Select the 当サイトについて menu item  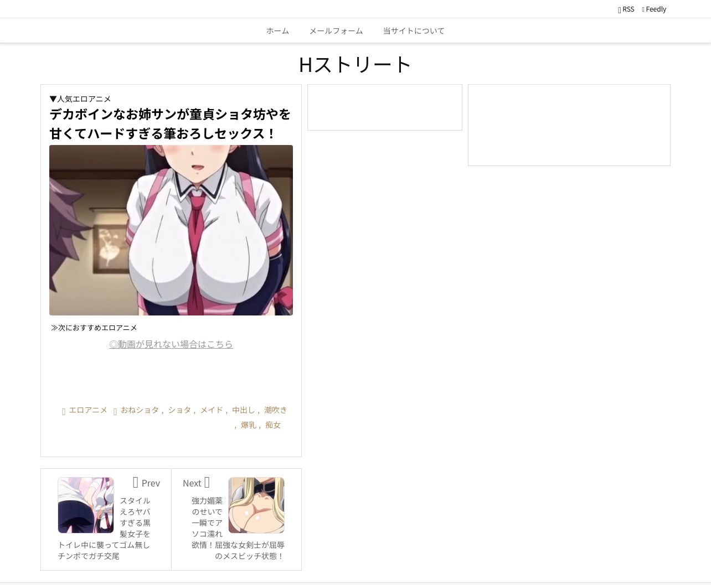(414, 31)
